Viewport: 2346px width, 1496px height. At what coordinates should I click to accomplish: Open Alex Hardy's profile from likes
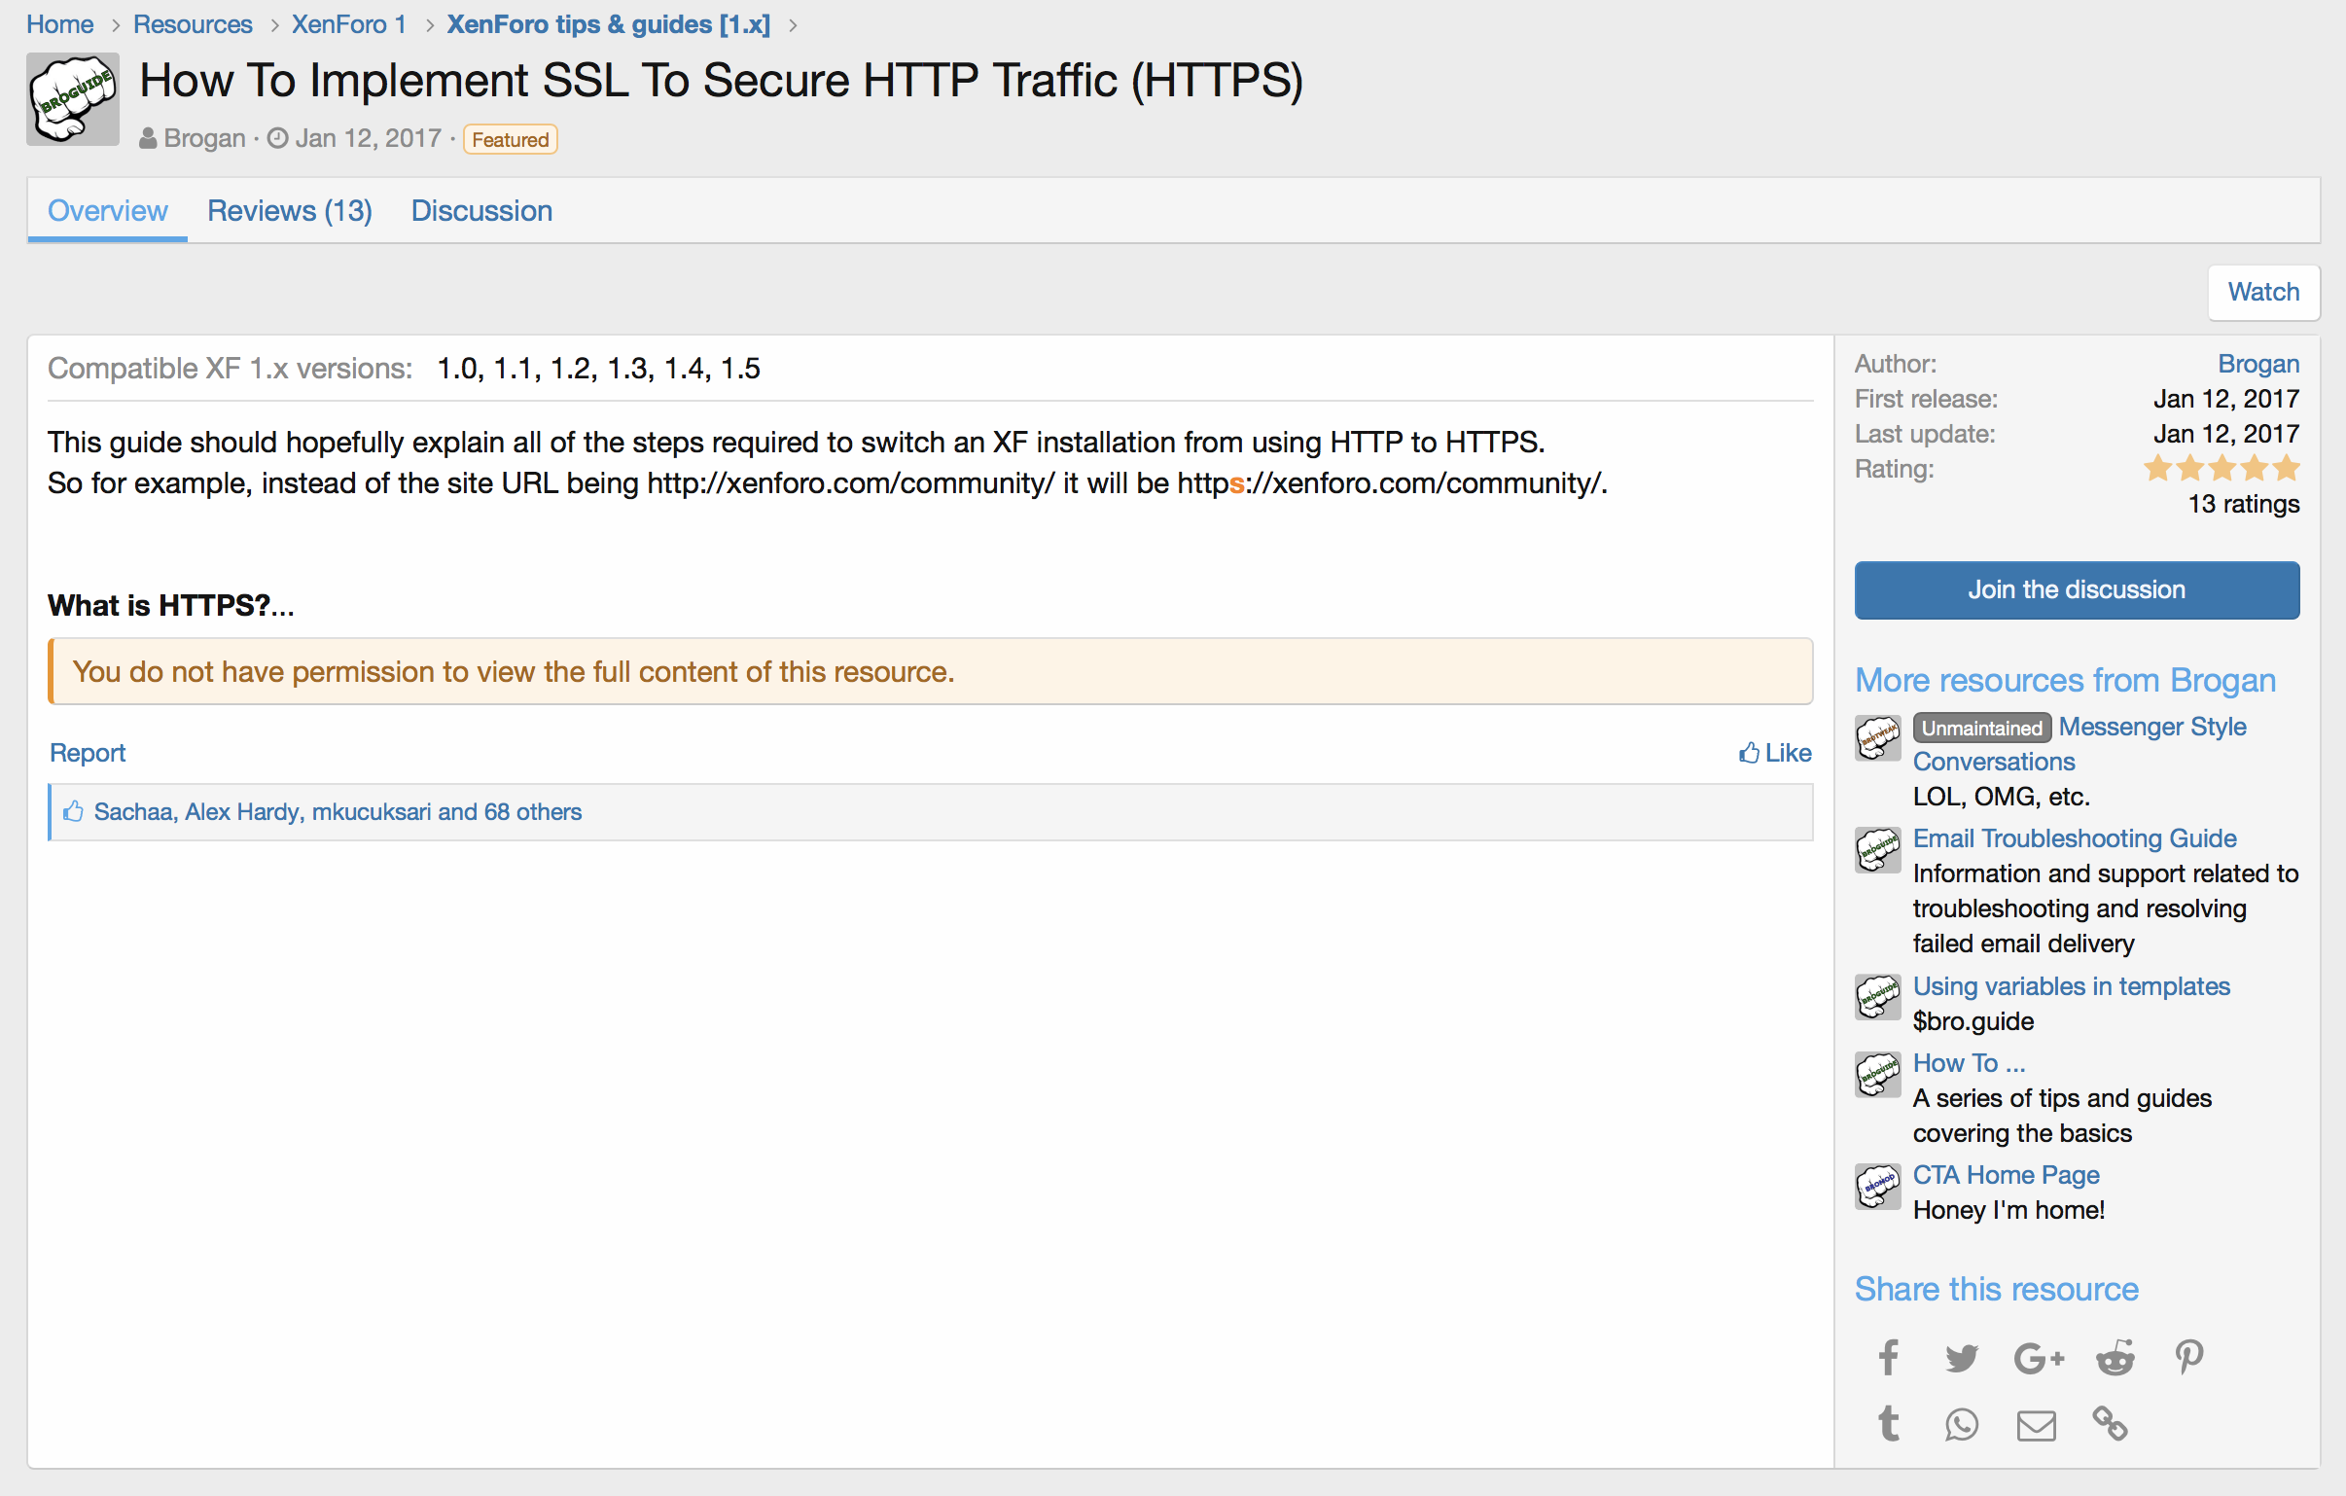(241, 812)
